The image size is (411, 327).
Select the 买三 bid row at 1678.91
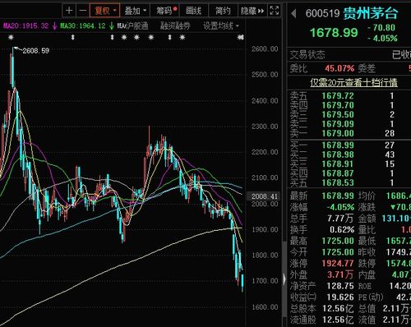[349, 163]
